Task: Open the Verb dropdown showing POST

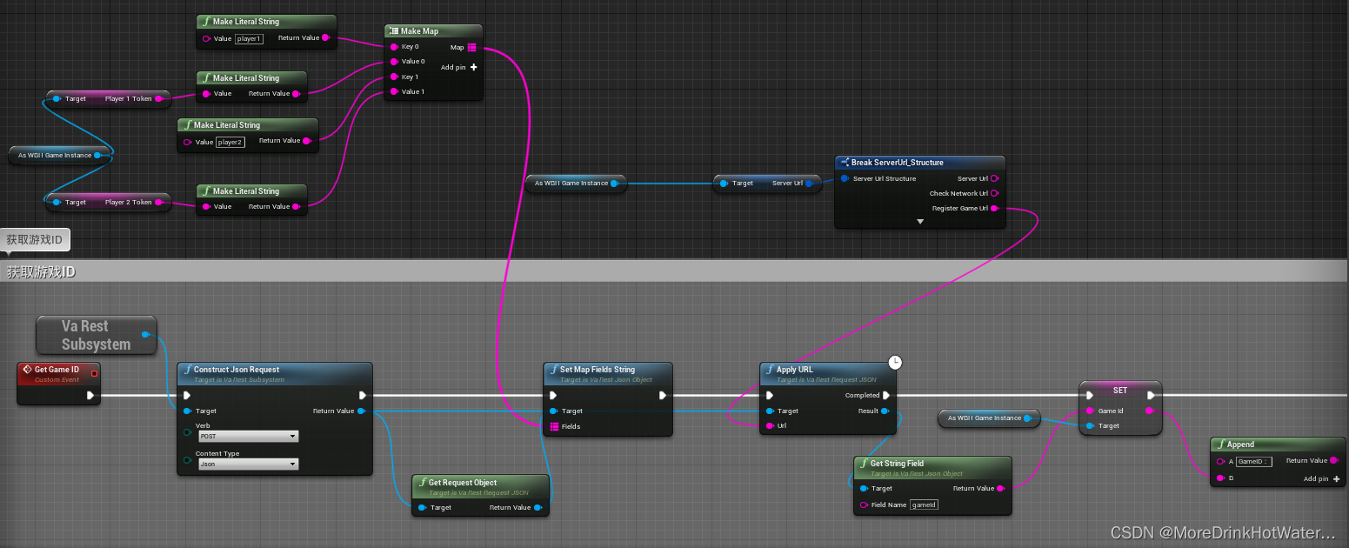Action: (248, 436)
